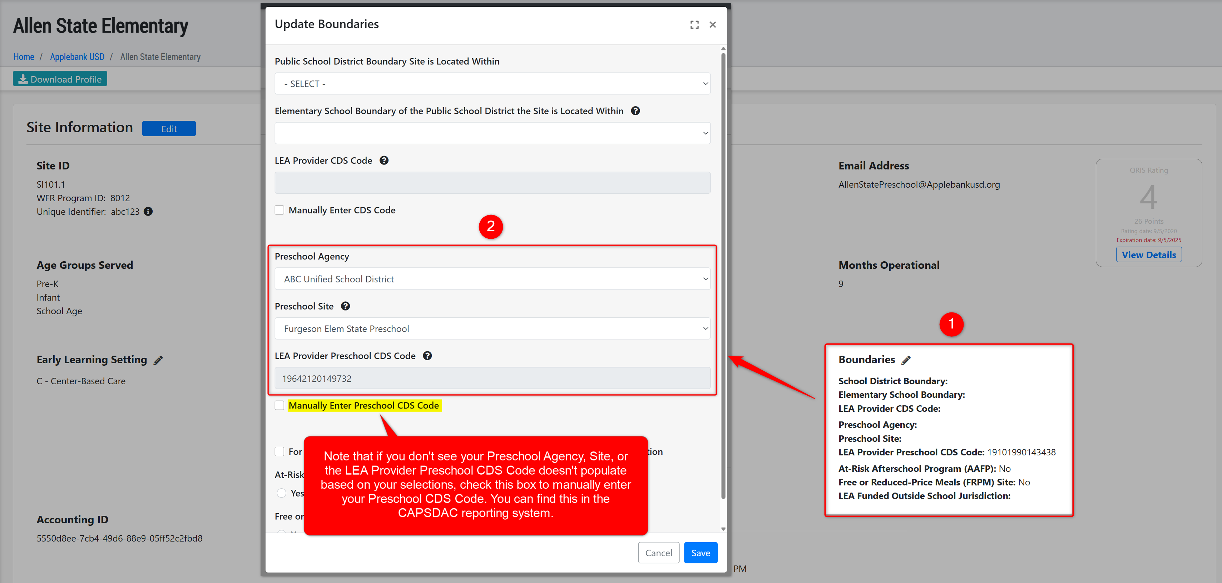Open Public School District Boundary dropdown
The width and height of the screenshot is (1222, 583).
(492, 84)
